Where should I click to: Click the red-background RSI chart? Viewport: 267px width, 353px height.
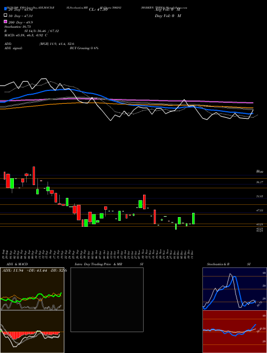(x=234, y=332)
